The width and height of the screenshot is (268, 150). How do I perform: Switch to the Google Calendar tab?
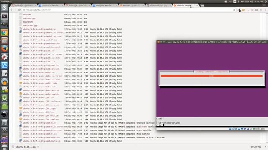(x=105, y=5)
